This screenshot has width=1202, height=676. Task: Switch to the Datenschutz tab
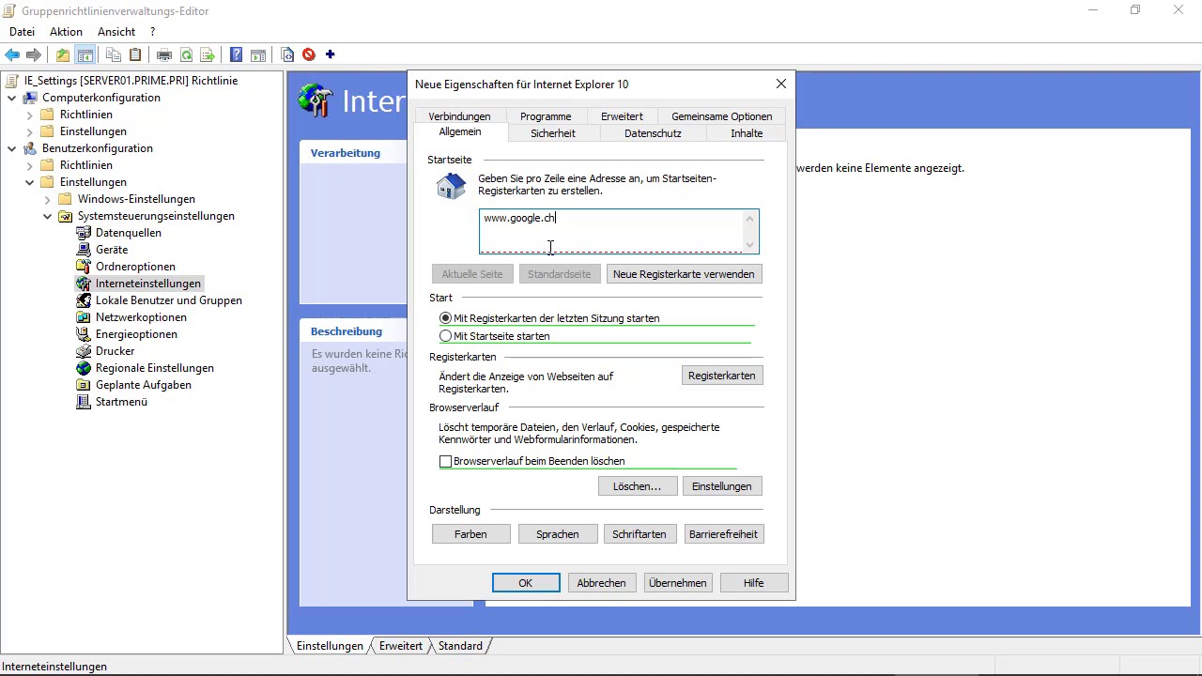653,133
